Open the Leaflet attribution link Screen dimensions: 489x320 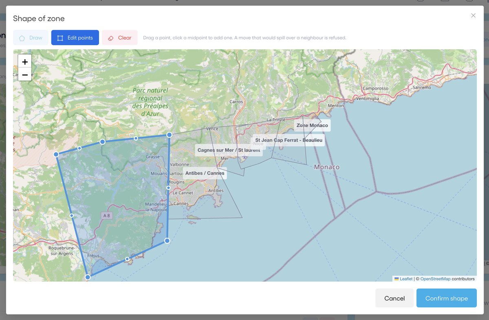[x=406, y=279]
